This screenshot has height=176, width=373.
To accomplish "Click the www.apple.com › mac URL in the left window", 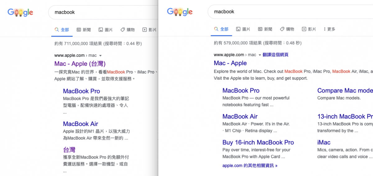I will tap(76, 56).
